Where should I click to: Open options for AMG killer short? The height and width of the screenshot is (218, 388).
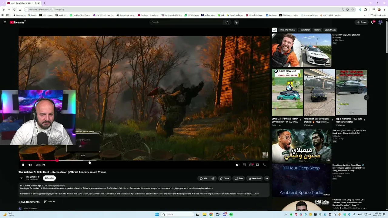tap(333, 120)
